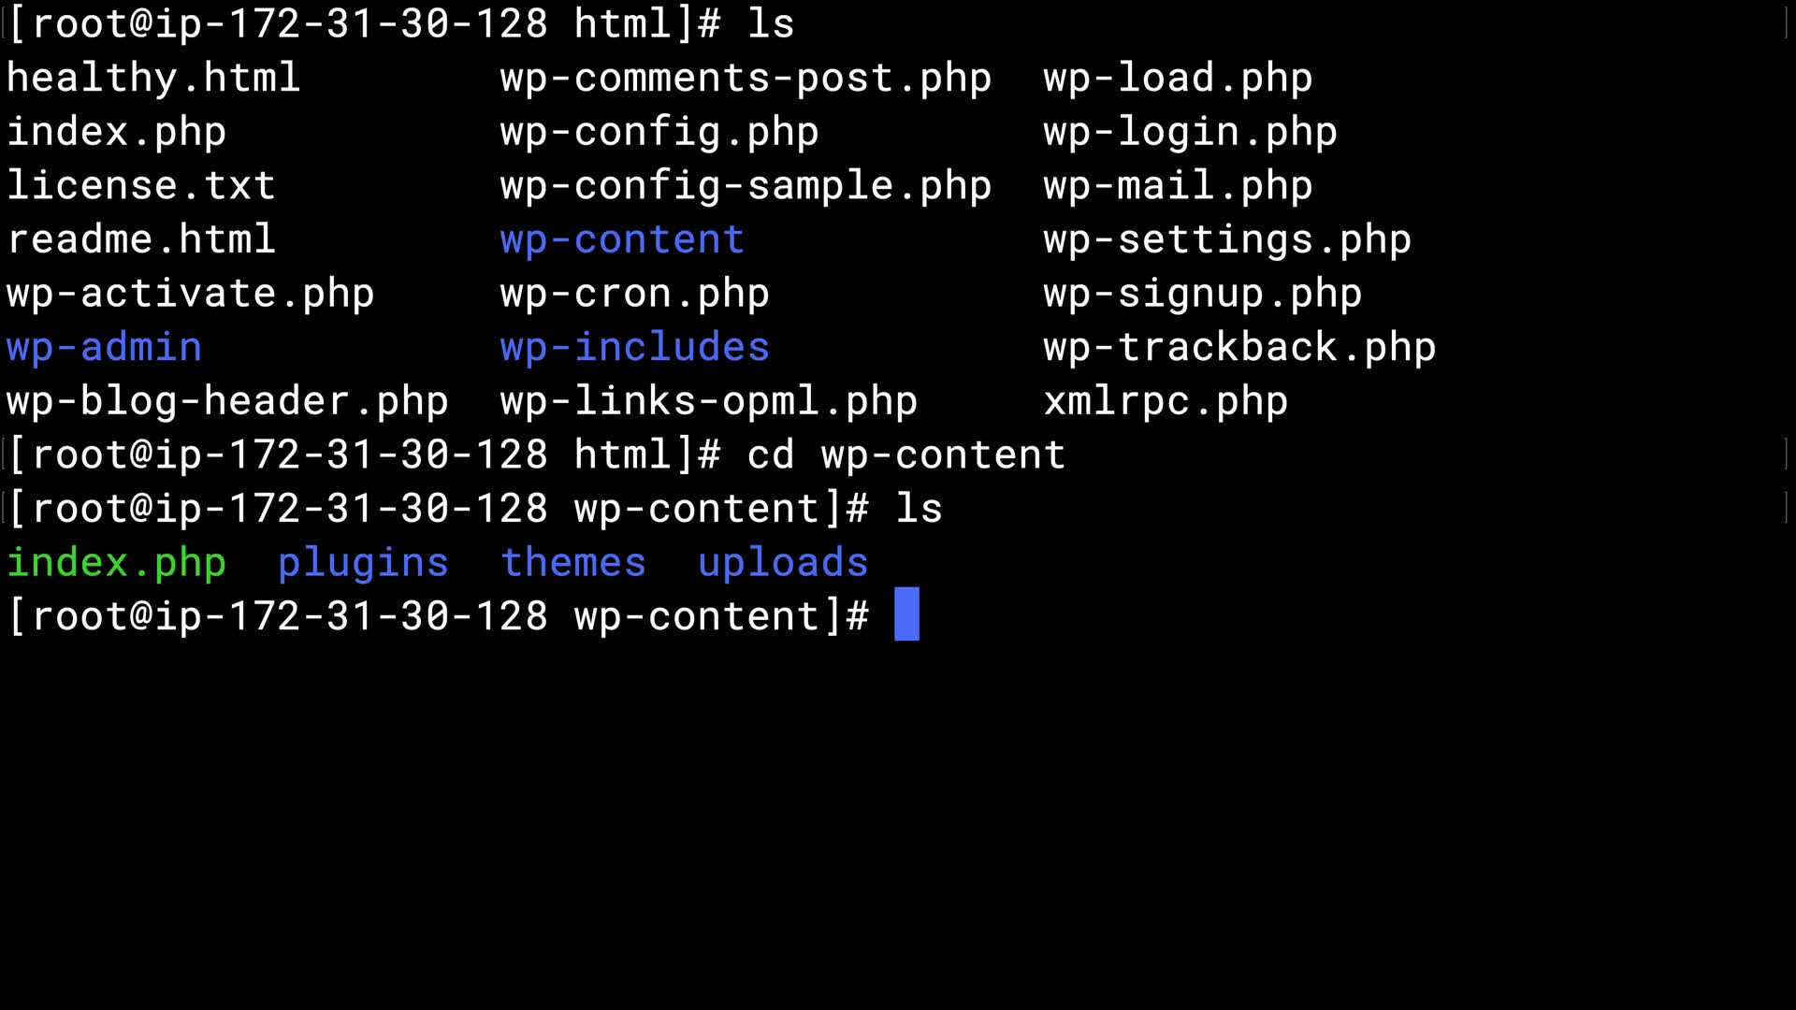Click the wp-cron.php file name
The image size is (1796, 1010).
tap(634, 294)
